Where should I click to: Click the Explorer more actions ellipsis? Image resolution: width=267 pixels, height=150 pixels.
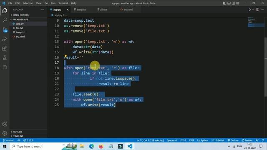pos(43,10)
